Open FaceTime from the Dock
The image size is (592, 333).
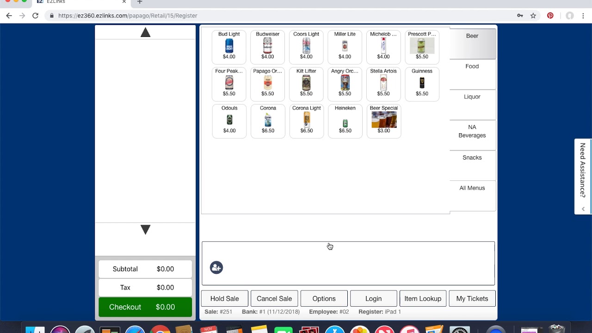coord(284,330)
